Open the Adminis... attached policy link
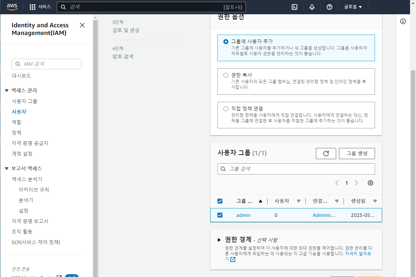 tap(324, 215)
